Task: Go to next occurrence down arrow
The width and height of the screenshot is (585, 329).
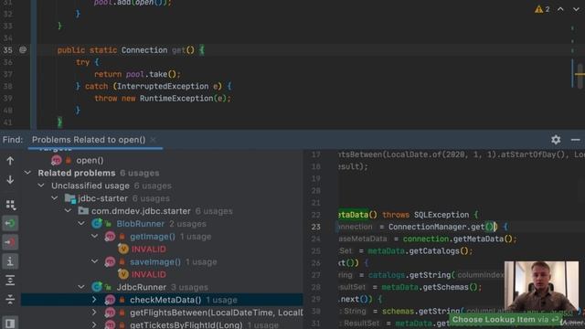Action: (x=10, y=180)
